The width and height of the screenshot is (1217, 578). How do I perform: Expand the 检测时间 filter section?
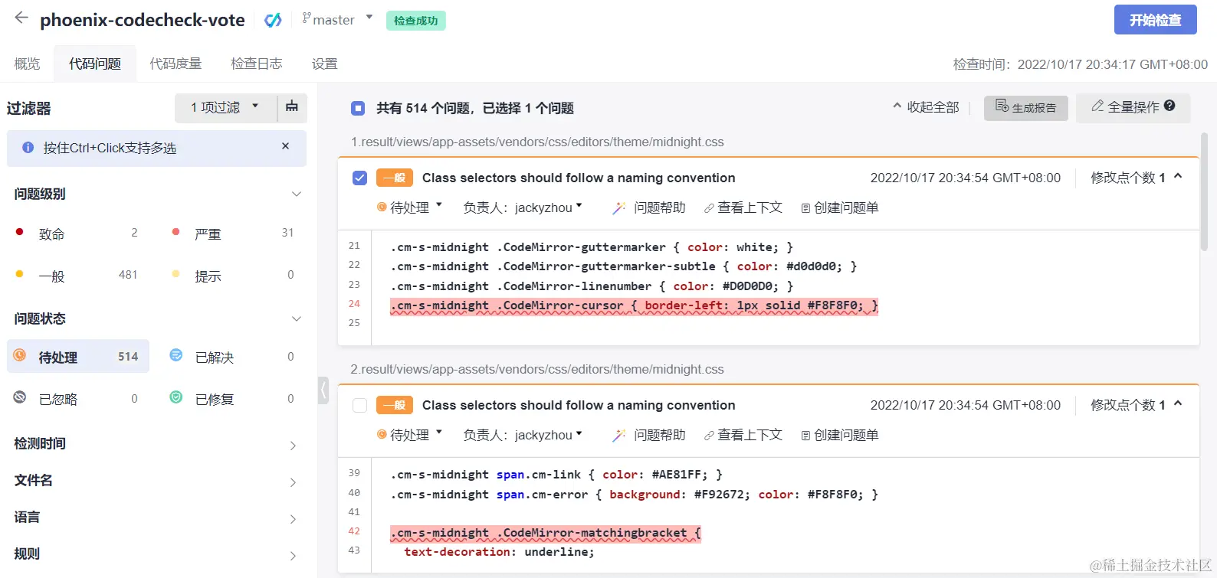[293, 446]
